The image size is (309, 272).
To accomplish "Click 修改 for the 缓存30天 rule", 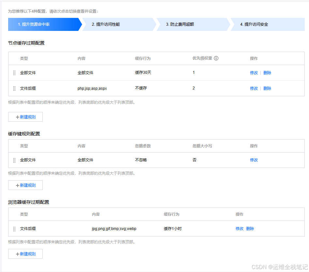I will point(254,73).
